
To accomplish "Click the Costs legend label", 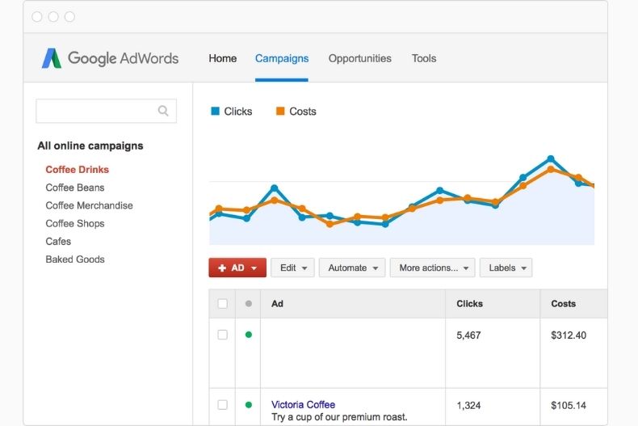I will [x=303, y=112].
